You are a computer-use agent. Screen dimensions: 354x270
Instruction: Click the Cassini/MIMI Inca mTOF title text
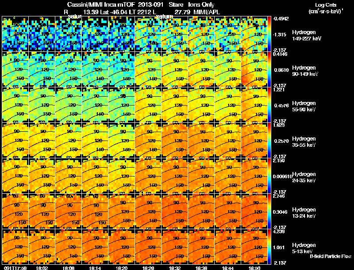pos(101,4)
